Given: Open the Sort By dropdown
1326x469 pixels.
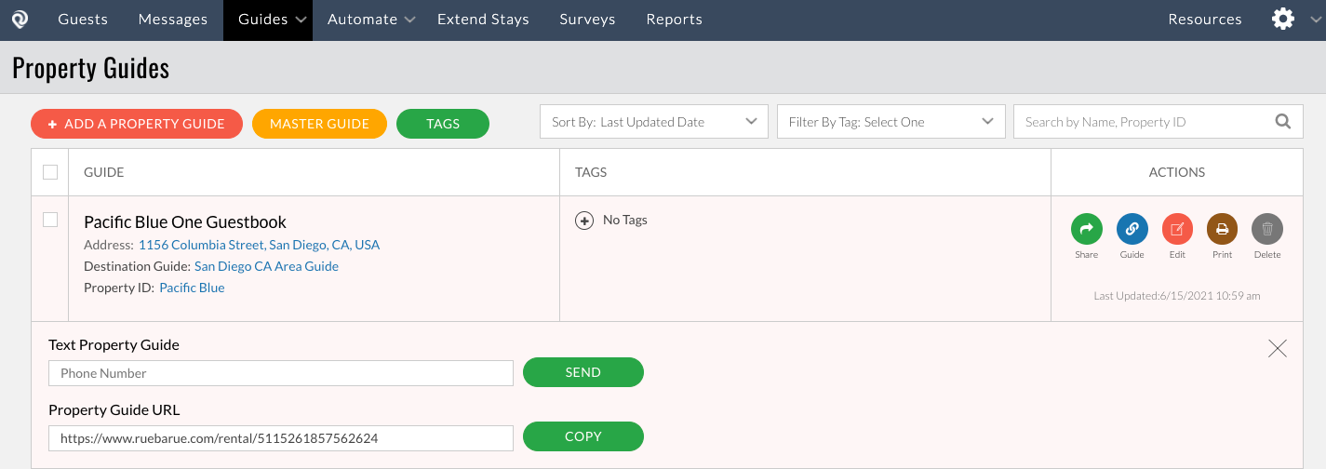Looking at the screenshot, I should click(653, 122).
